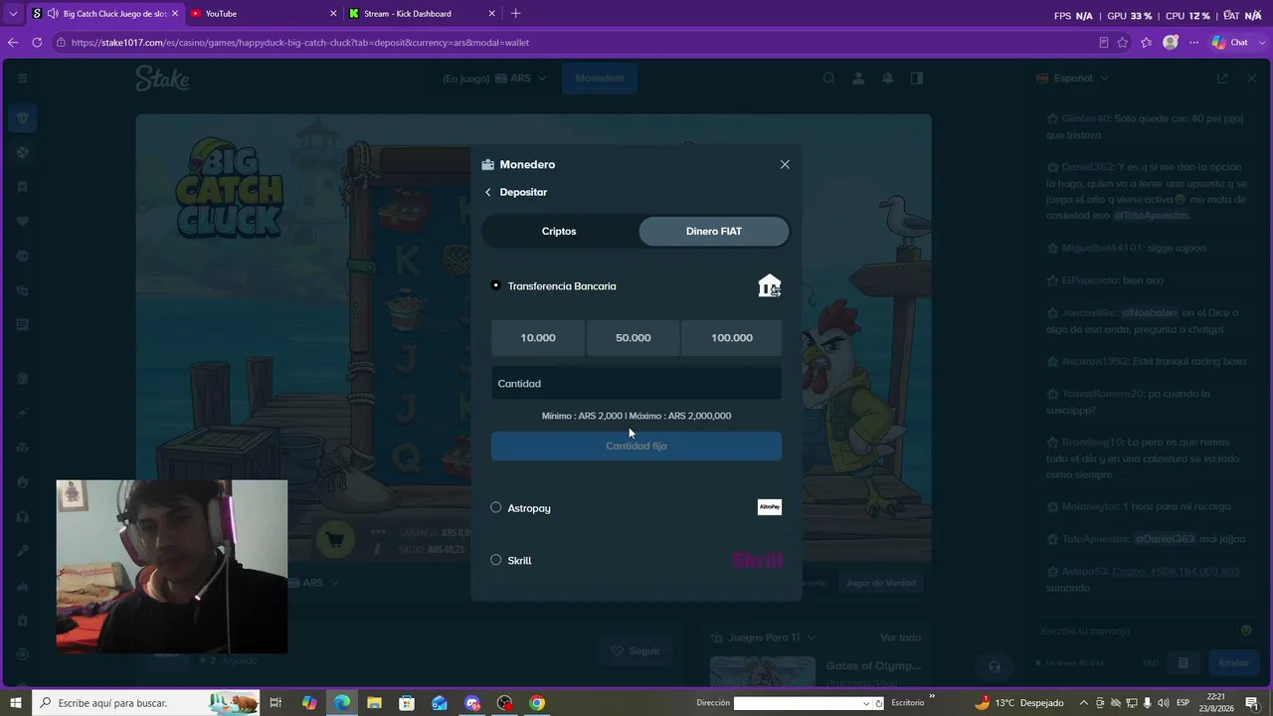Open the browser Chat sidebar button
This screenshot has height=716, width=1273.
(x=1230, y=43)
